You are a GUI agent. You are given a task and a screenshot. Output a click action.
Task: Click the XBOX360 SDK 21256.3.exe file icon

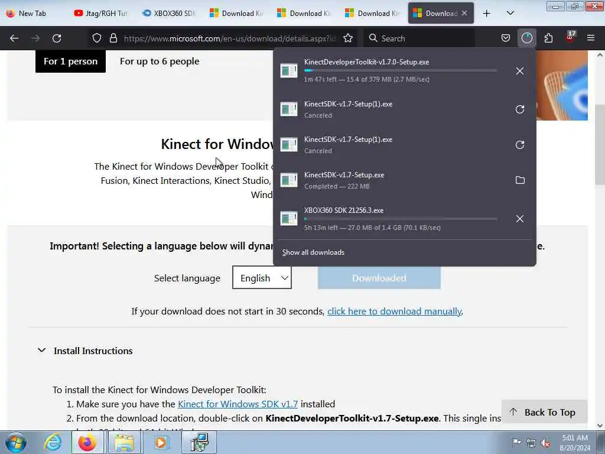(x=288, y=219)
